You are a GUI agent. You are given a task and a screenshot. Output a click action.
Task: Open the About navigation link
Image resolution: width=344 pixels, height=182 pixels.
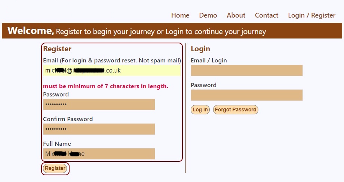click(x=236, y=15)
